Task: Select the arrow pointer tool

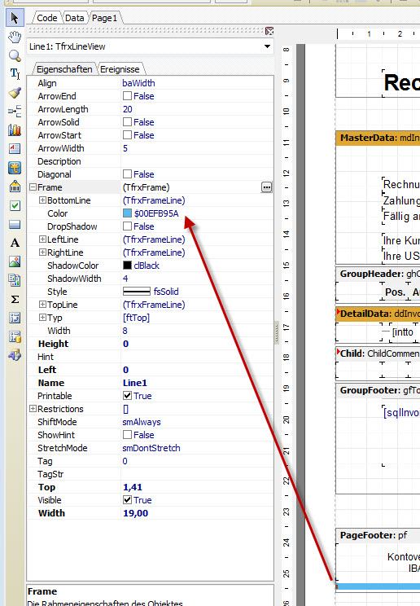Action: (x=15, y=18)
